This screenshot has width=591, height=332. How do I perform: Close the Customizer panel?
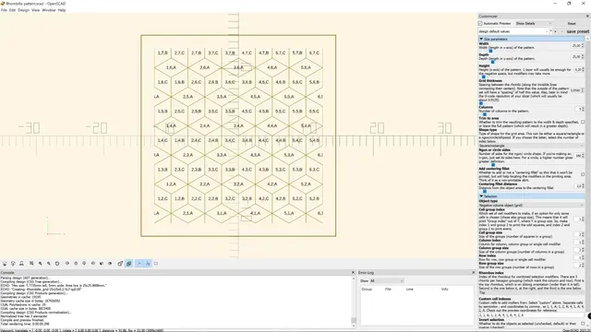(x=587, y=17)
